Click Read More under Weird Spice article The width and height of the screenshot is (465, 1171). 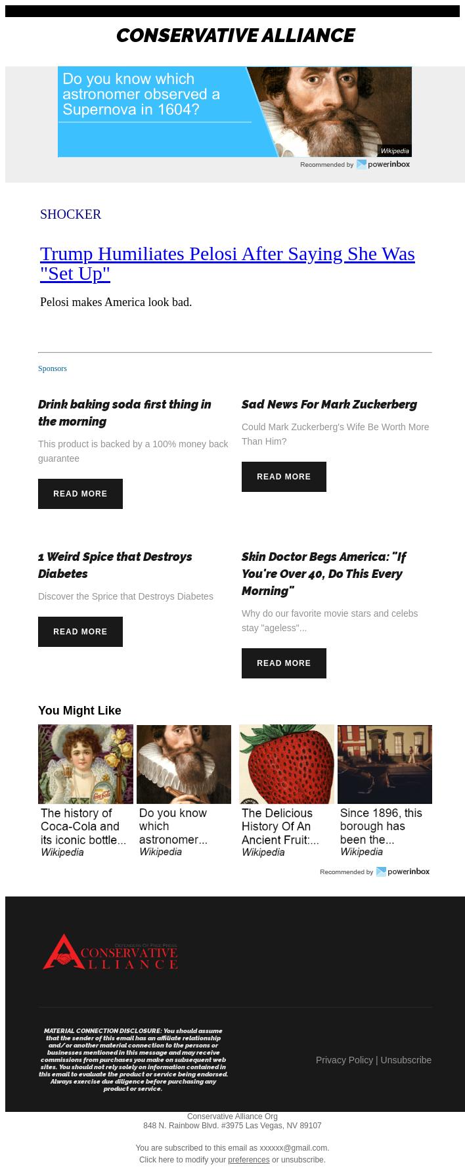click(x=80, y=632)
